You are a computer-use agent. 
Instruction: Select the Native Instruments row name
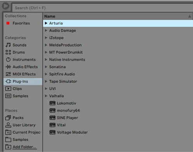(67, 60)
